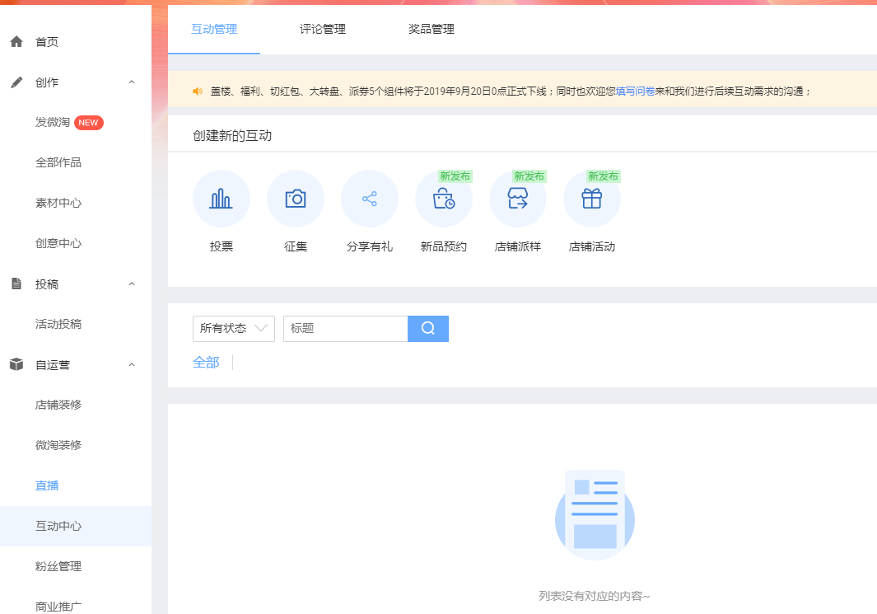Open 粉丝管理 in the sidebar
This screenshot has width=877, height=614.
coord(58,566)
